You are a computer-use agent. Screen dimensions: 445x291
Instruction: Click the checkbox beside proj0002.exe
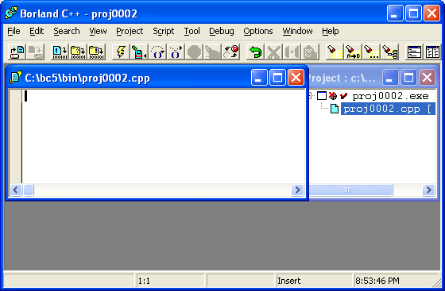322,96
